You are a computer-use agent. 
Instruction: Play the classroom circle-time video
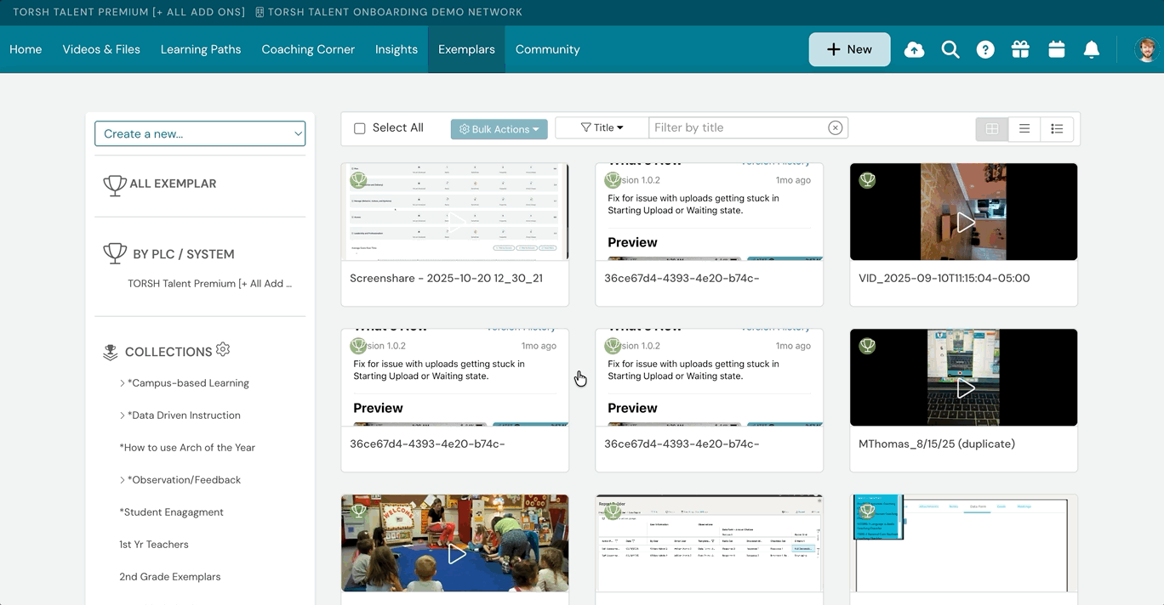pyautogui.click(x=456, y=554)
